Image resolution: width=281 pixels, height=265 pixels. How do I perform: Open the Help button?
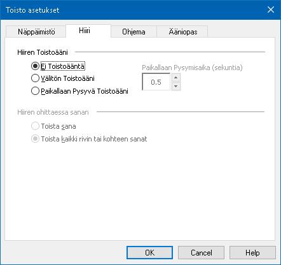tap(252, 252)
